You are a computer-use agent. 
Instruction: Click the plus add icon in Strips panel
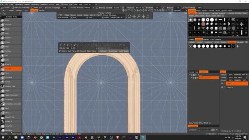pos(238,46)
